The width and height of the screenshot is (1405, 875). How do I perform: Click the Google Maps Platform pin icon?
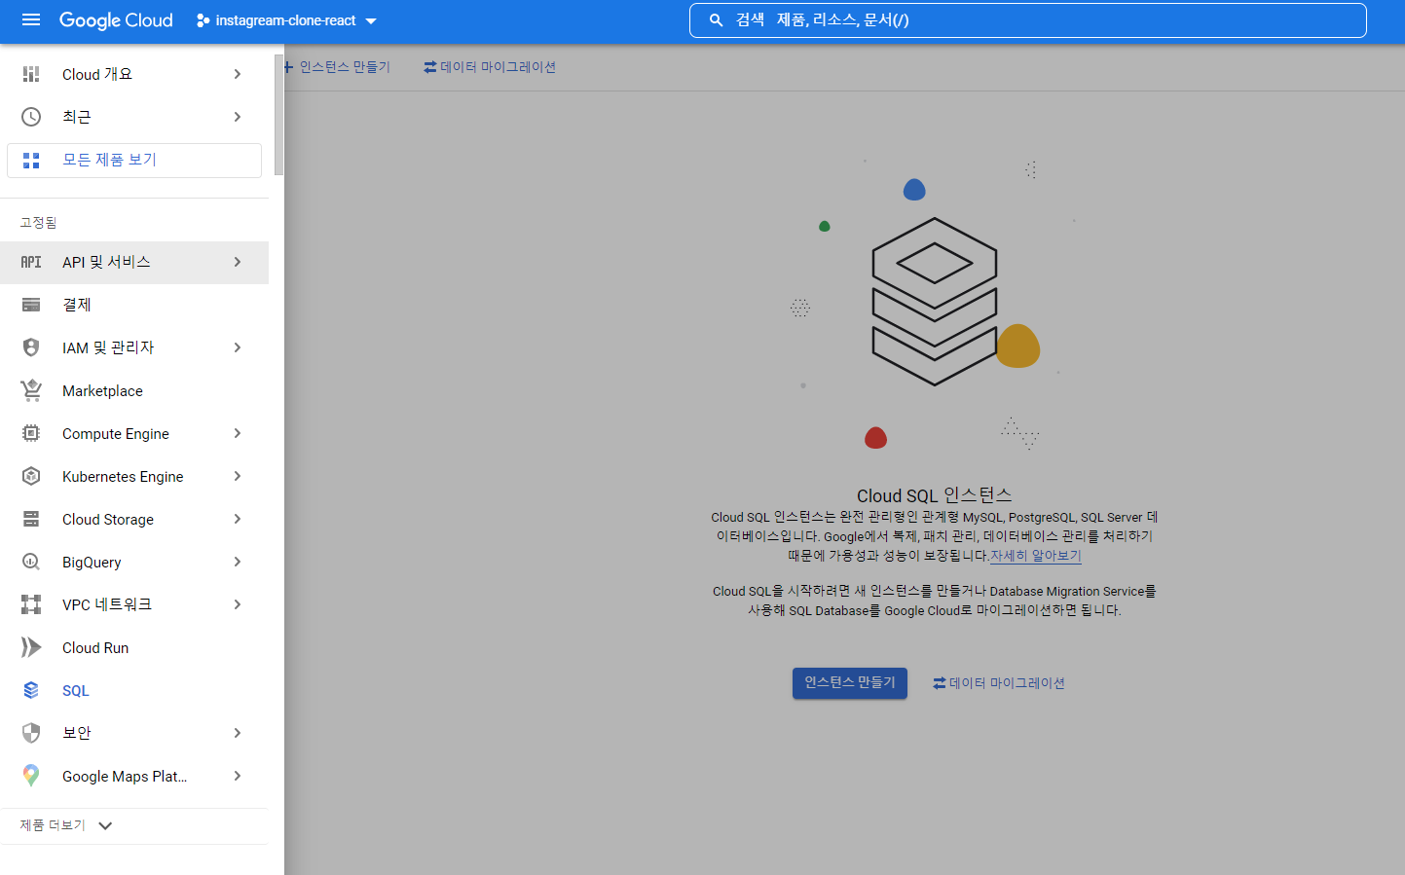tap(31, 776)
